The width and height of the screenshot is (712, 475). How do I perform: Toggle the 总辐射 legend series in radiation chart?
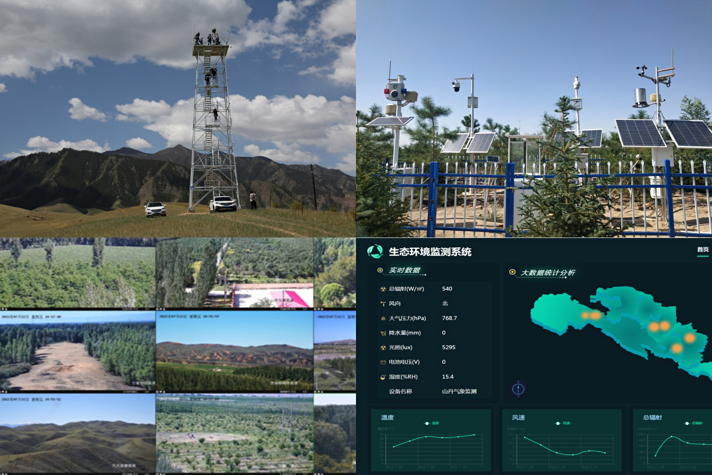[x=694, y=423]
